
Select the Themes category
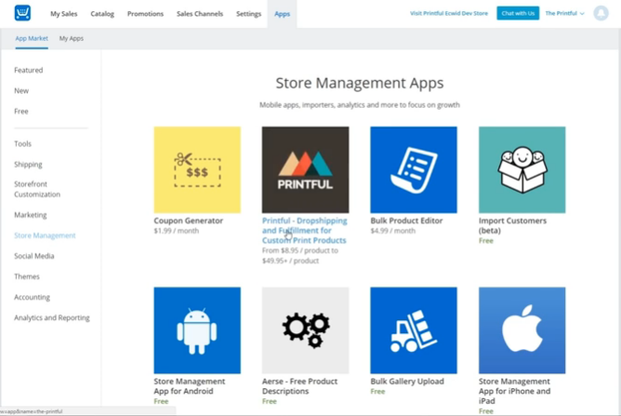coord(27,276)
